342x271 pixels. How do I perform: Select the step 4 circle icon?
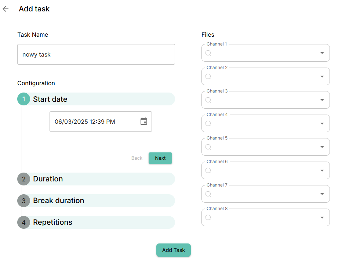pyautogui.click(x=23, y=222)
